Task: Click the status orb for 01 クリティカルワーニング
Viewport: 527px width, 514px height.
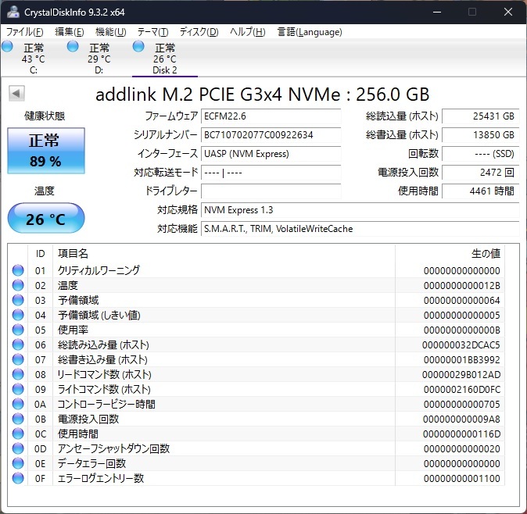Action: (x=18, y=270)
